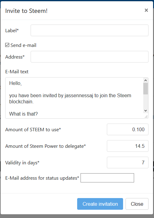This screenshot has height=218, width=154.
Task: Click the 'Label*' field caption
Action: [12, 30]
